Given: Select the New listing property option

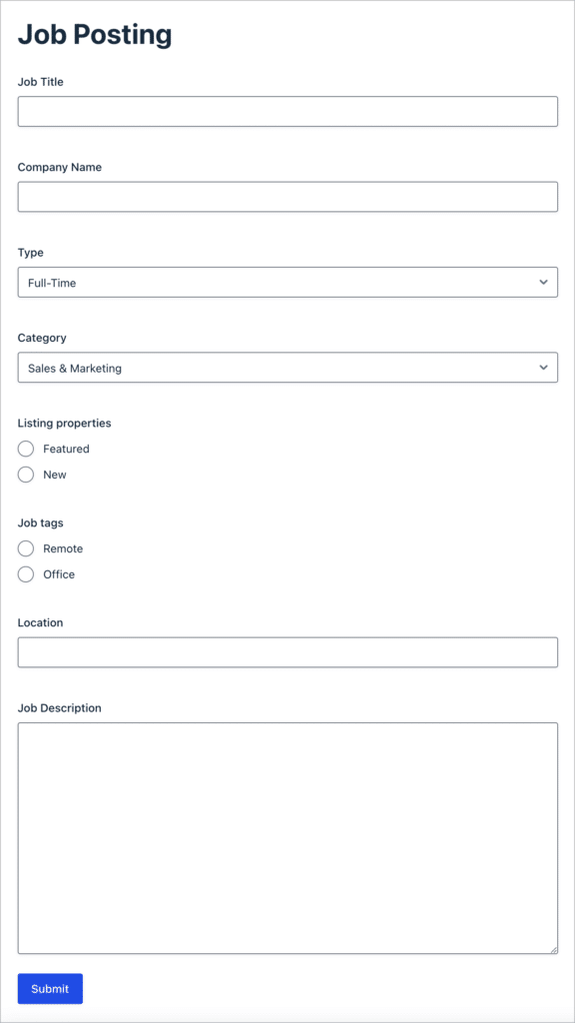Looking at the screenshot, I should 26,475.
